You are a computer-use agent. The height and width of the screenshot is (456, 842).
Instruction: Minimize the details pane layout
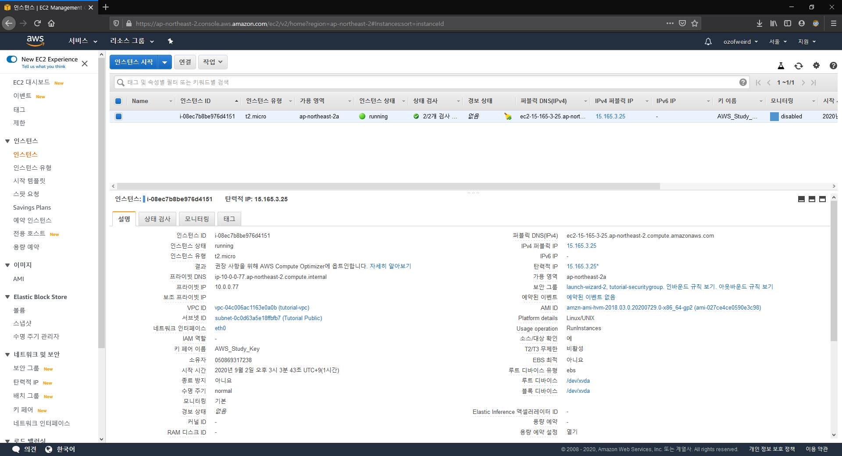(x=801, y=199)
